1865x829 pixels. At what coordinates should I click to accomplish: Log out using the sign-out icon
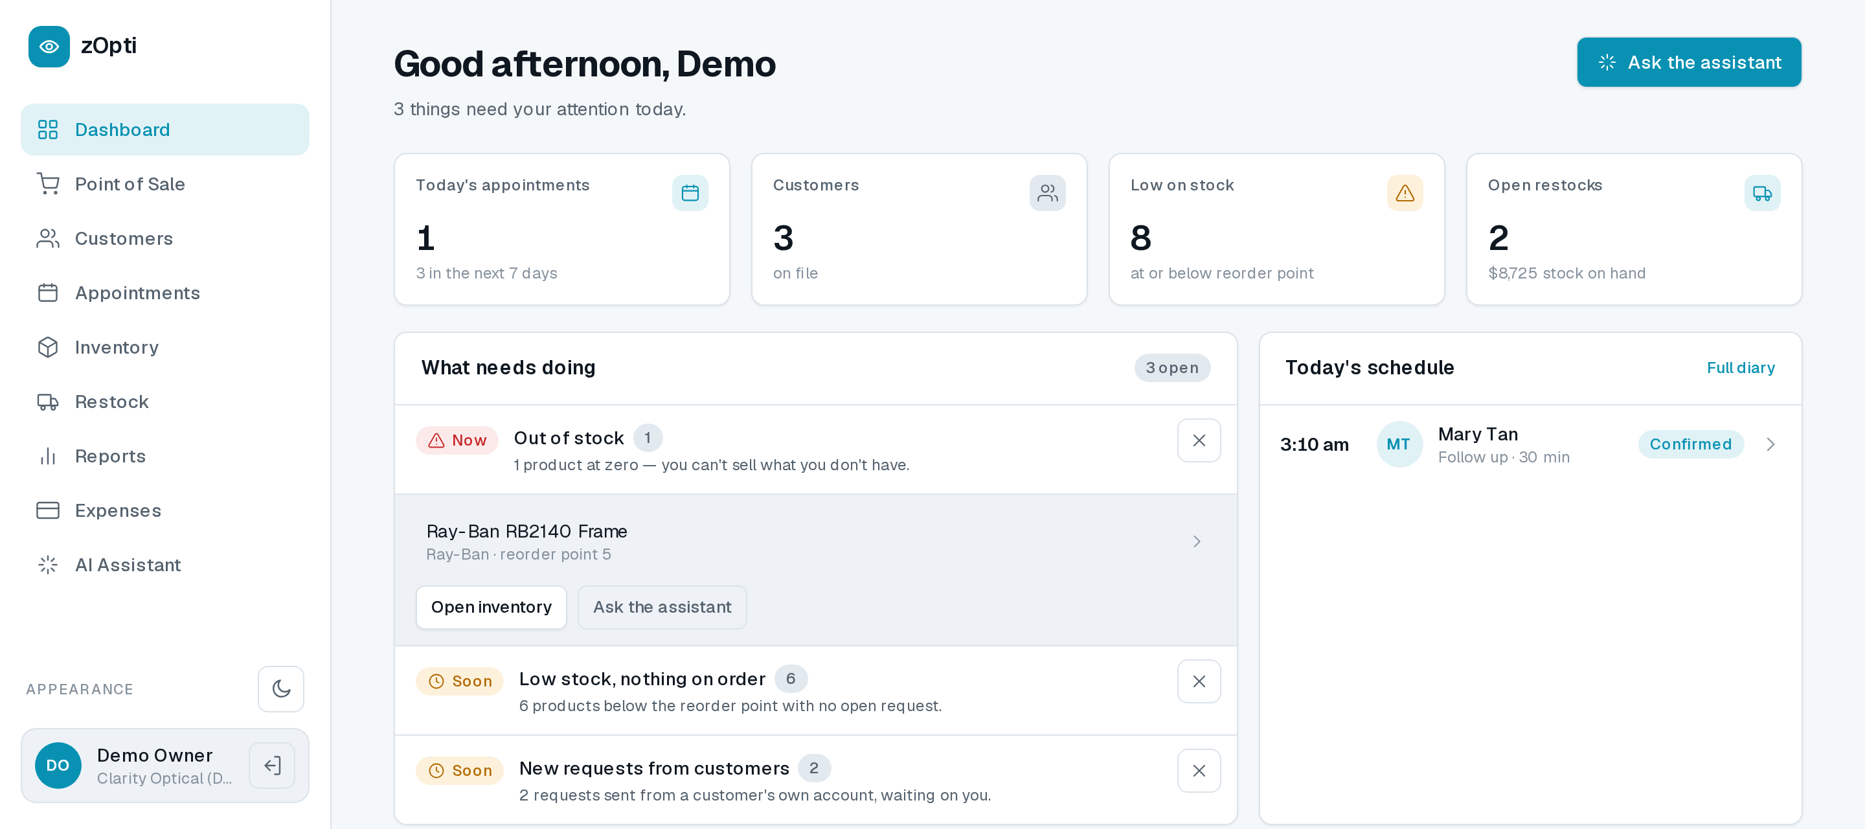[x=272, y=766]
